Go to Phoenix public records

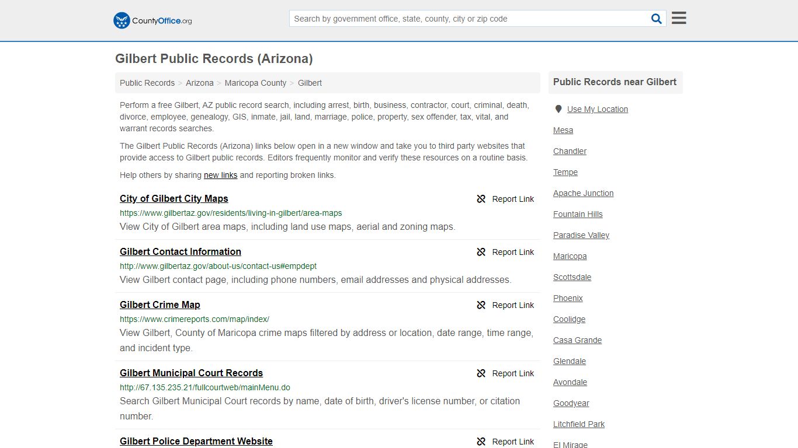[568, 298]
